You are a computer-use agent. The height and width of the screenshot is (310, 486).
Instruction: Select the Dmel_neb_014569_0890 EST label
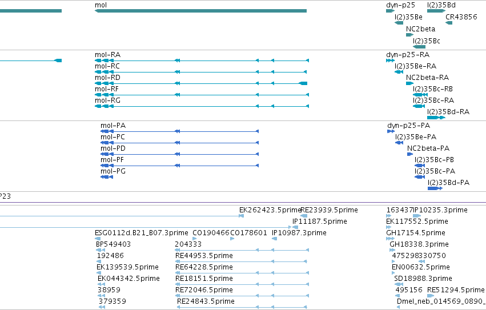(x=441, y=302)
